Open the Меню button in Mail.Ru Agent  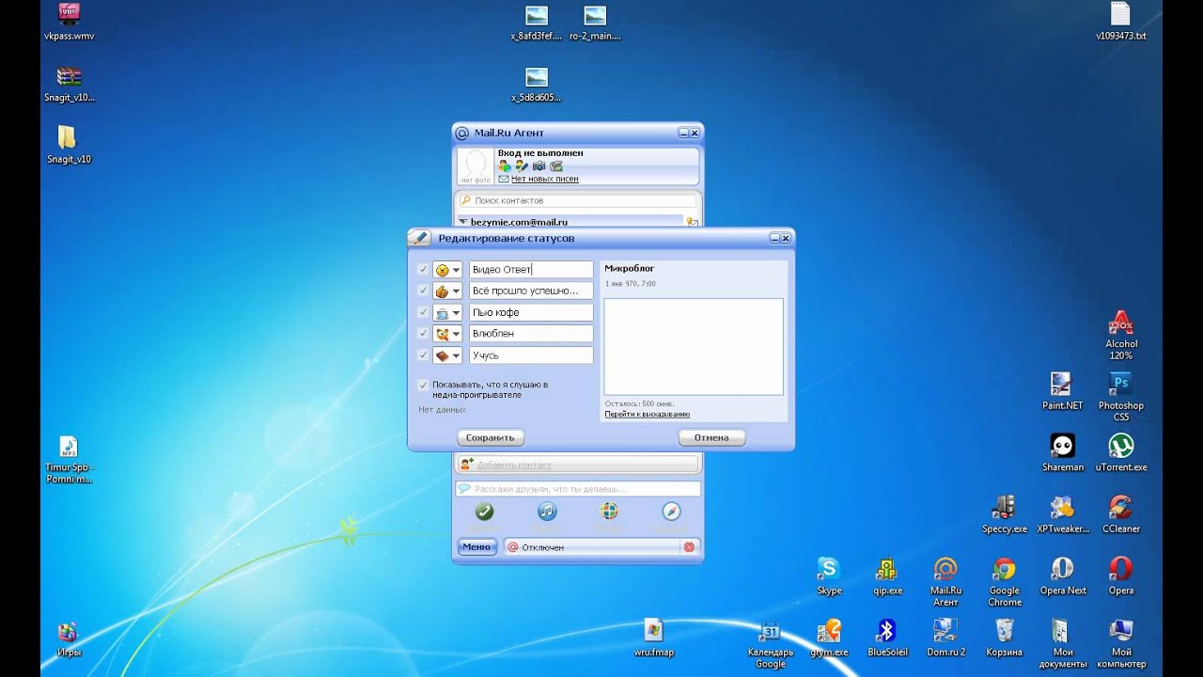click(x=477, y=547)
